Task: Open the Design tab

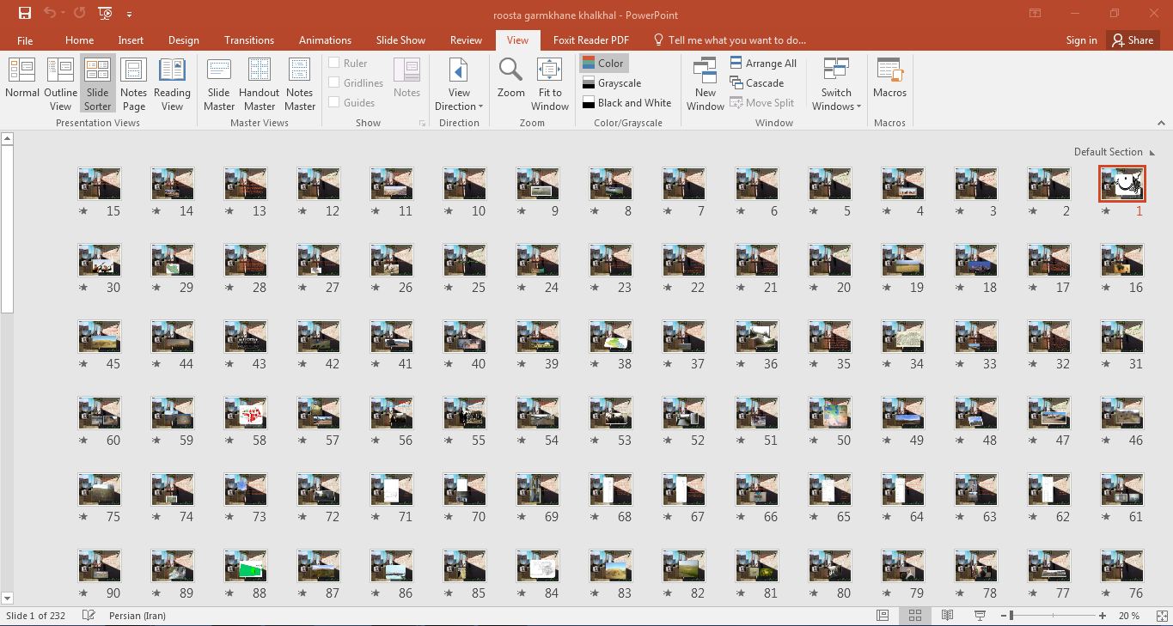Action: (183, 40)
